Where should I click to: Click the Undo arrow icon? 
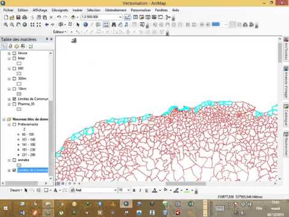coord(59,17)
